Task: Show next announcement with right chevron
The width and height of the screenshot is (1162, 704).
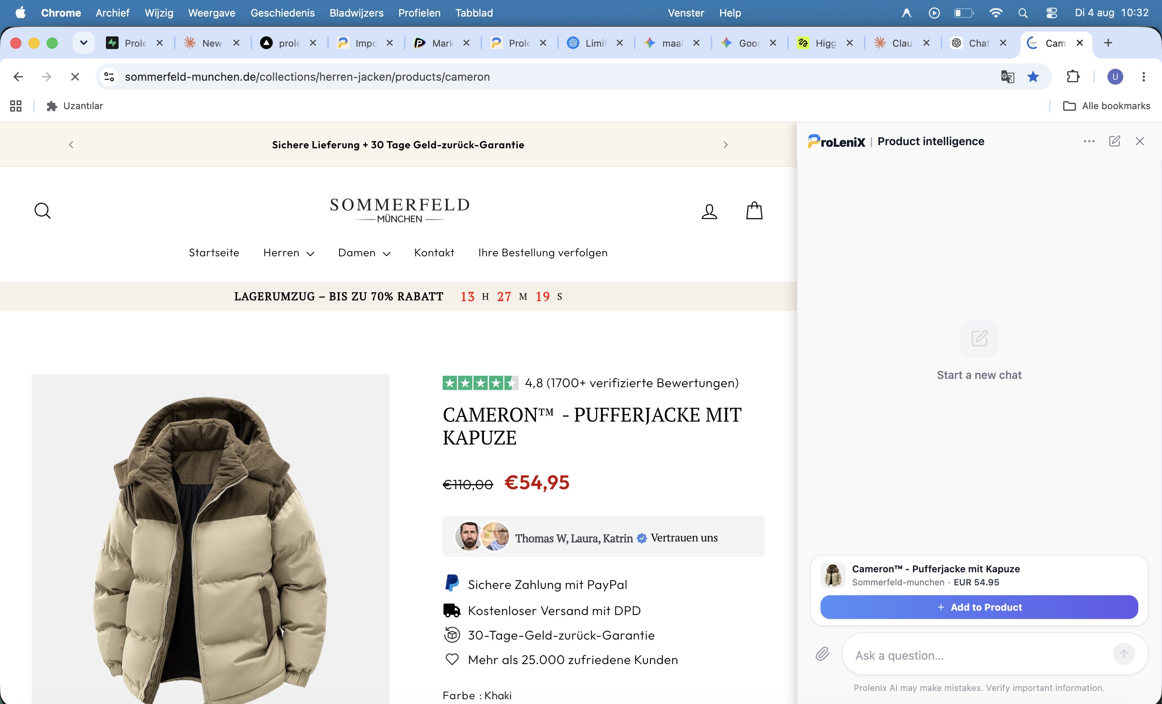Action: tap(725, 145)
